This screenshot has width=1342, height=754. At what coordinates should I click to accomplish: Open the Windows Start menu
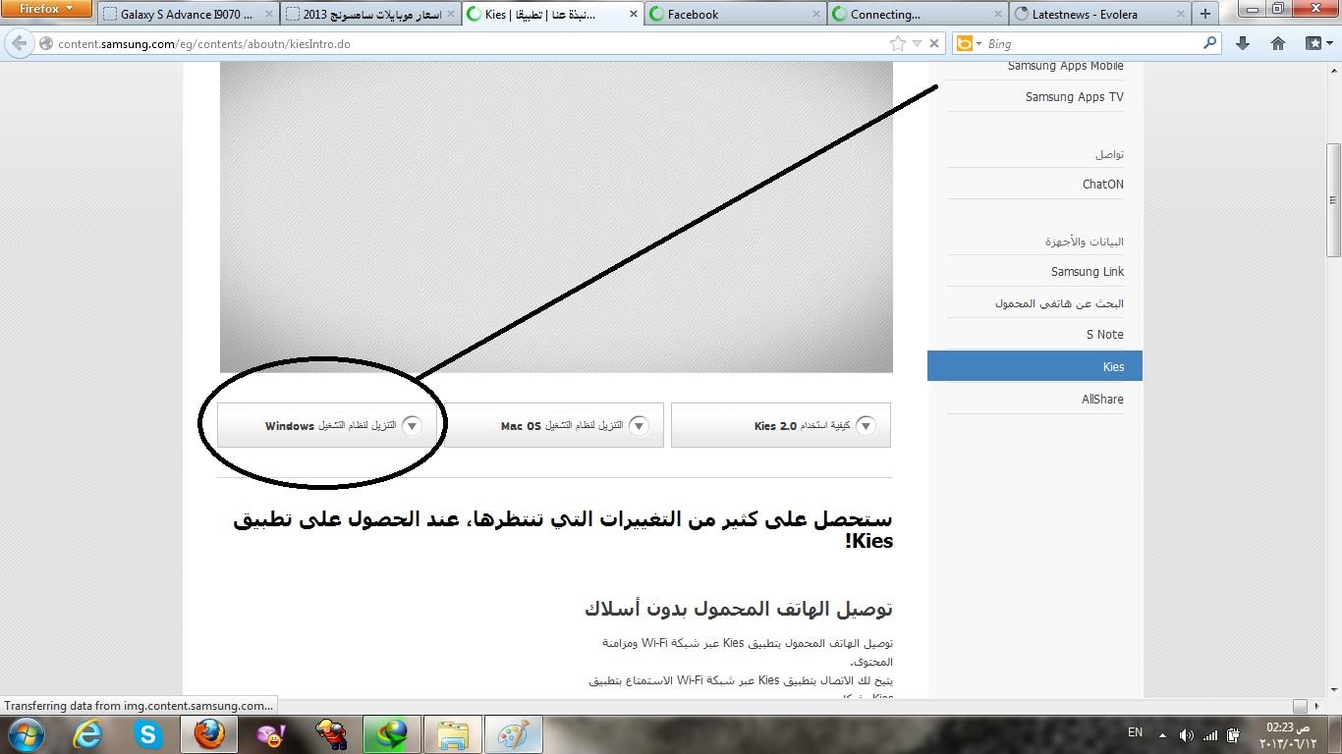pyautogui.click(x=25, y=734)
